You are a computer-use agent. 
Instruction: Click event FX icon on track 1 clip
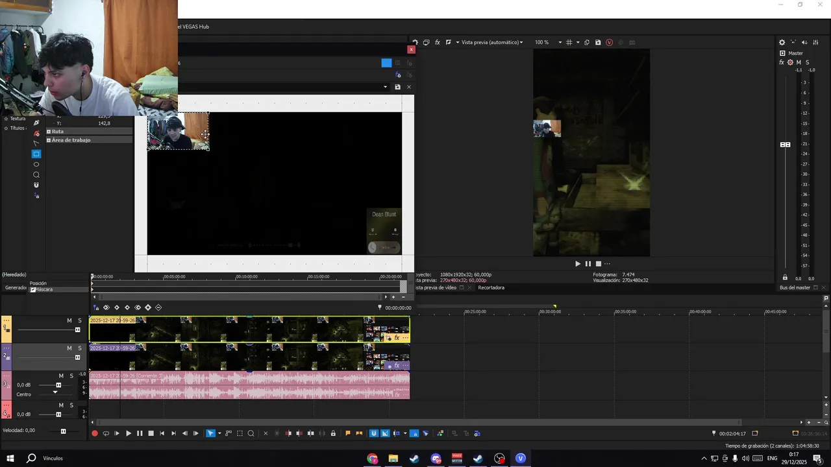pos(397,338)
